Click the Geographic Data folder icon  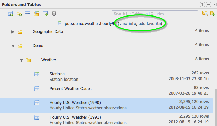(x=20, y=32)
